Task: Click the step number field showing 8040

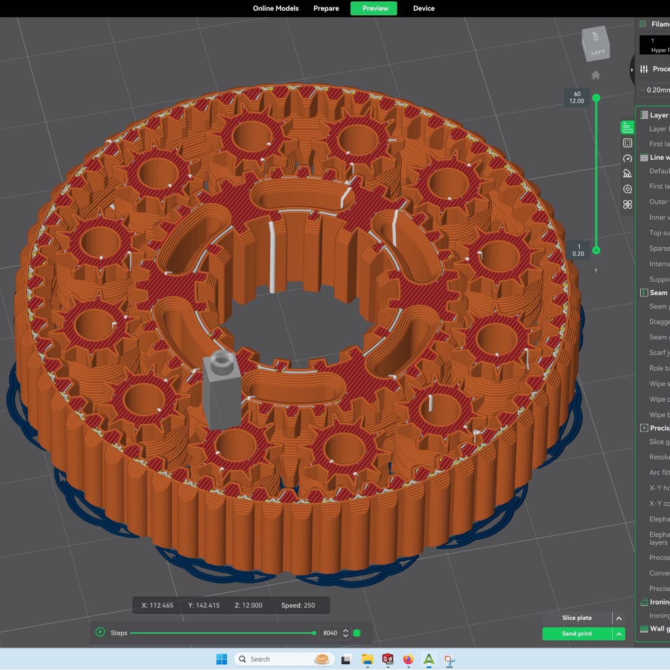Action: coord(330,633)
